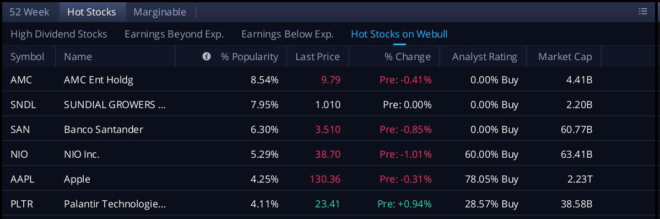The width and height of the screenshot is (660, 219).
Task: Switch to Earnings Beyond Exp.
Action: [174, 34]
